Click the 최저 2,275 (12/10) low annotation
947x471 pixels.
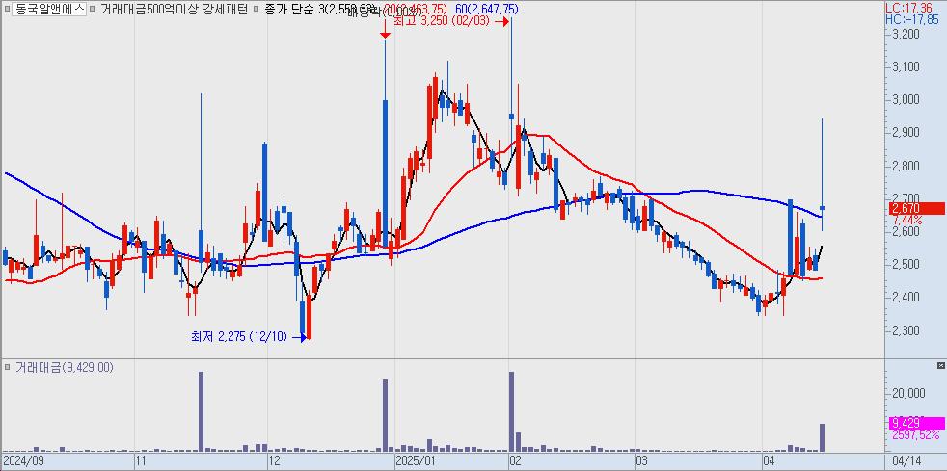click(x=240, y=337)
